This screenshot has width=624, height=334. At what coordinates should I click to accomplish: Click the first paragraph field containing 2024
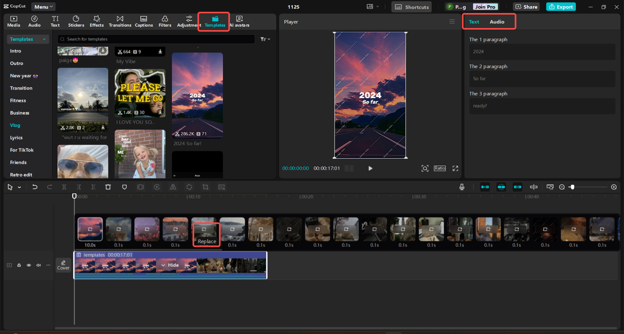[x=542, y=52]
